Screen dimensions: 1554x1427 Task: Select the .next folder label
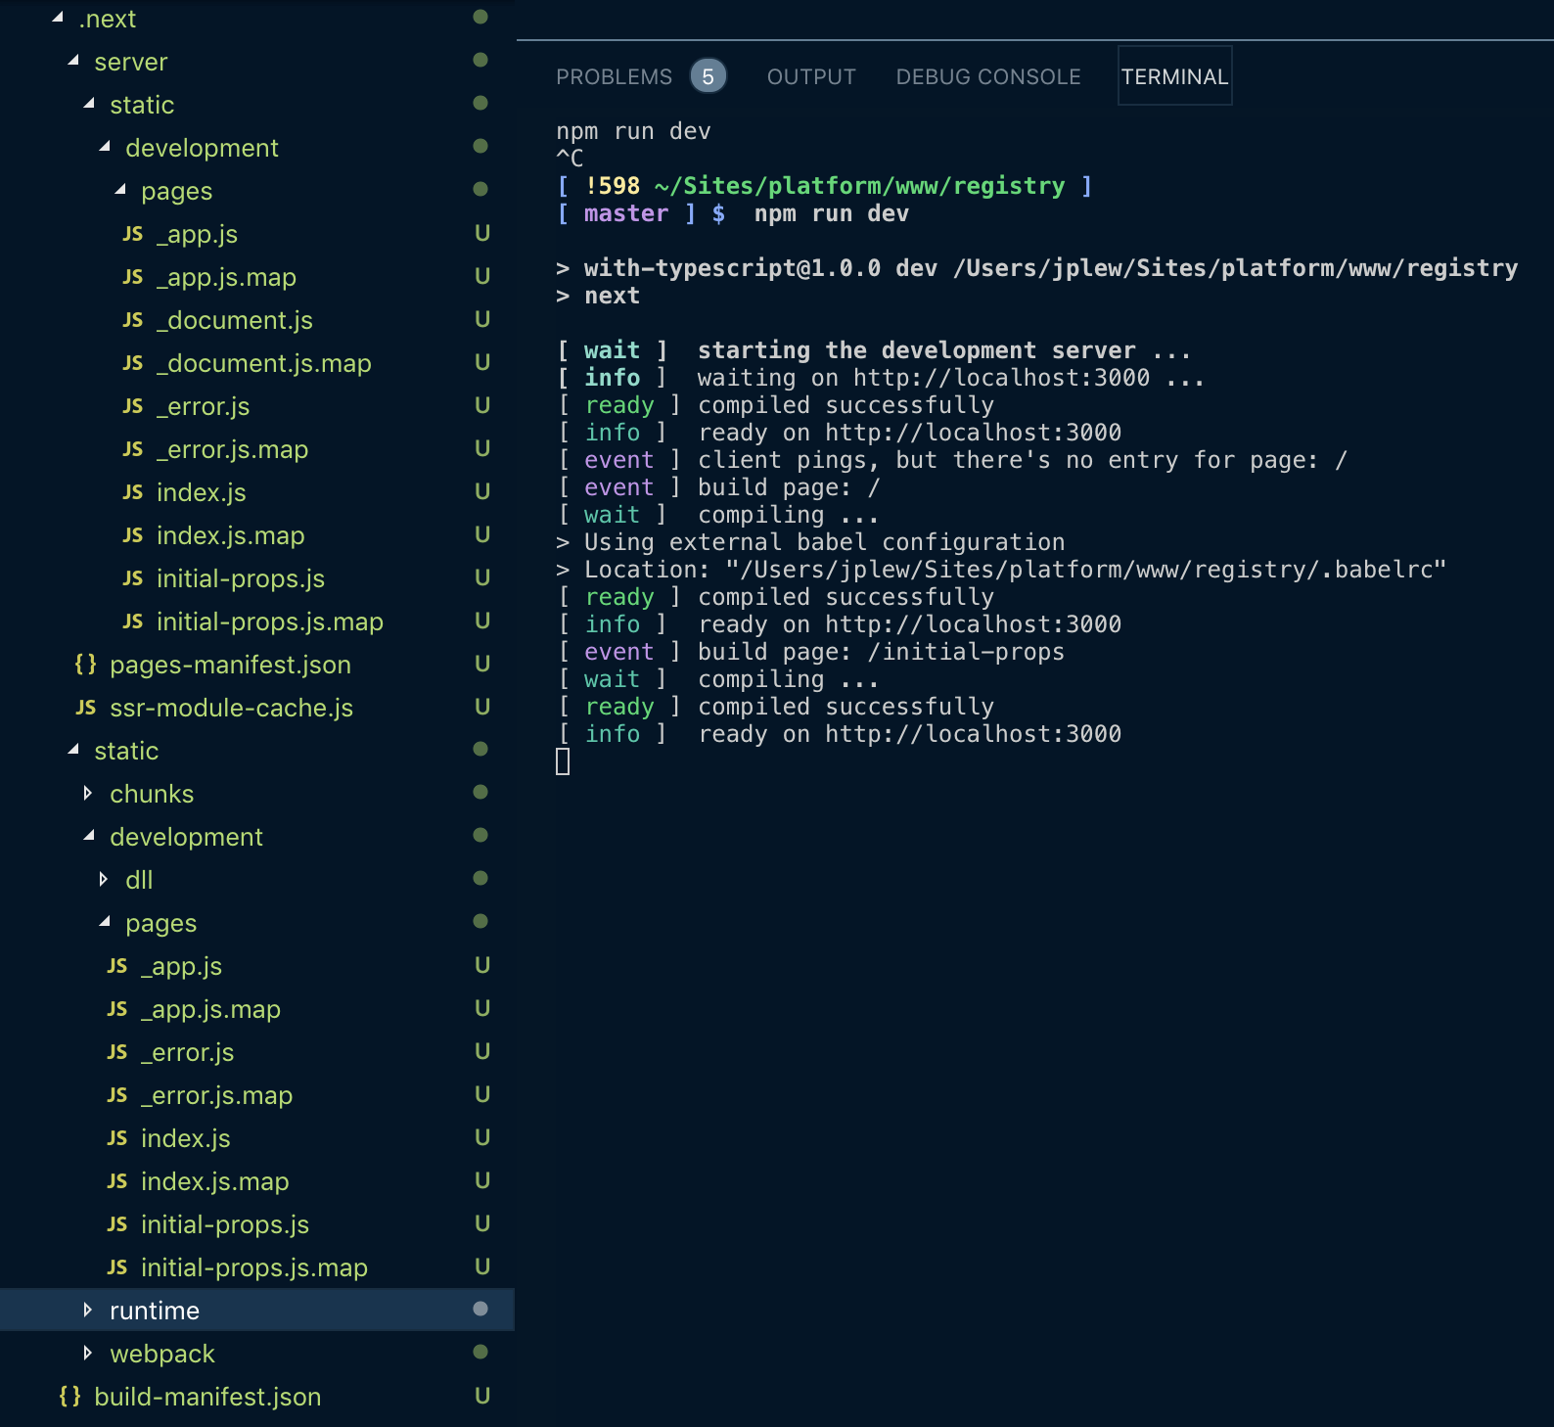click(x=108, y=19)
